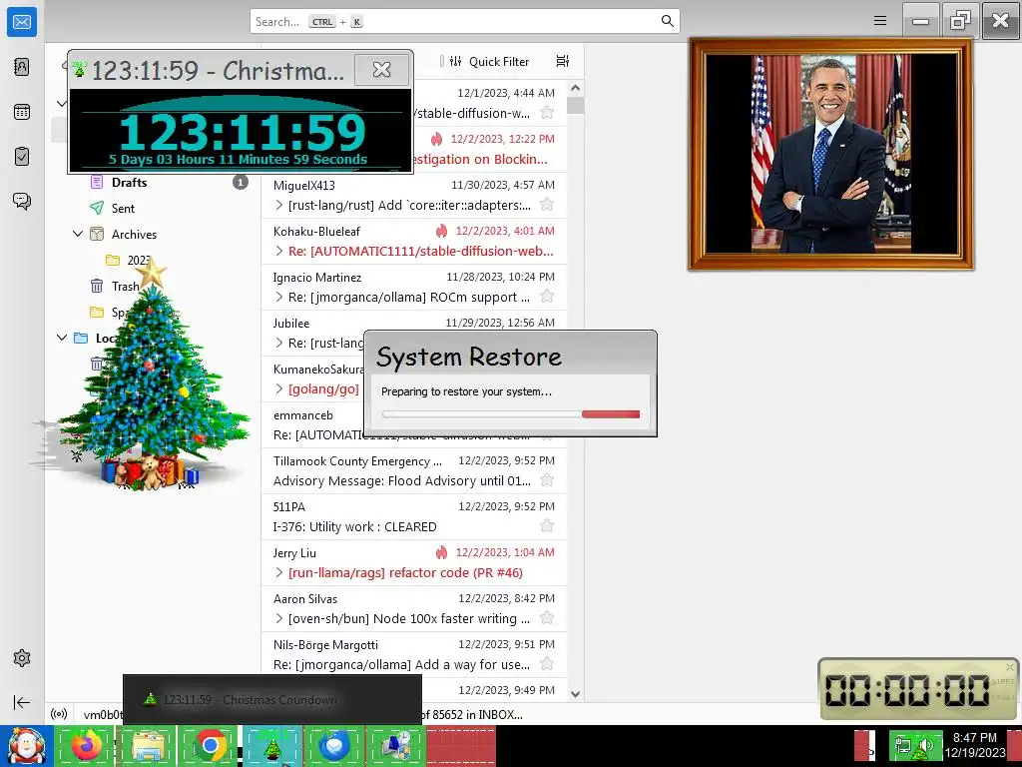This screenshot has height=767, width=1022.
Task: Click the Santa start button
Action: [26, 745]
